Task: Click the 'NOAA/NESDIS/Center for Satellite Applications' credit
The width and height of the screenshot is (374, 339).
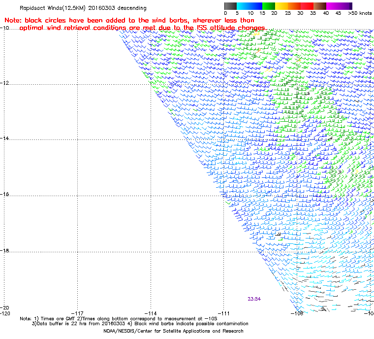Action: point(173,331)
